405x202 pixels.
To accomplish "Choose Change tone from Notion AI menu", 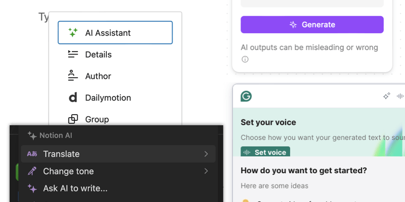I will click(x=68, y=171).
